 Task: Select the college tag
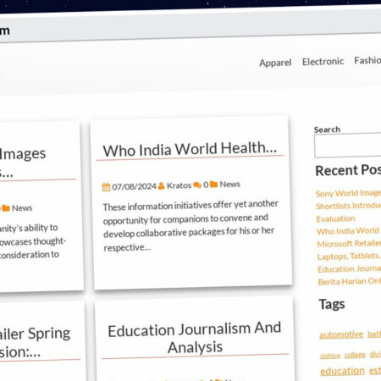click(x=355, y=355)
